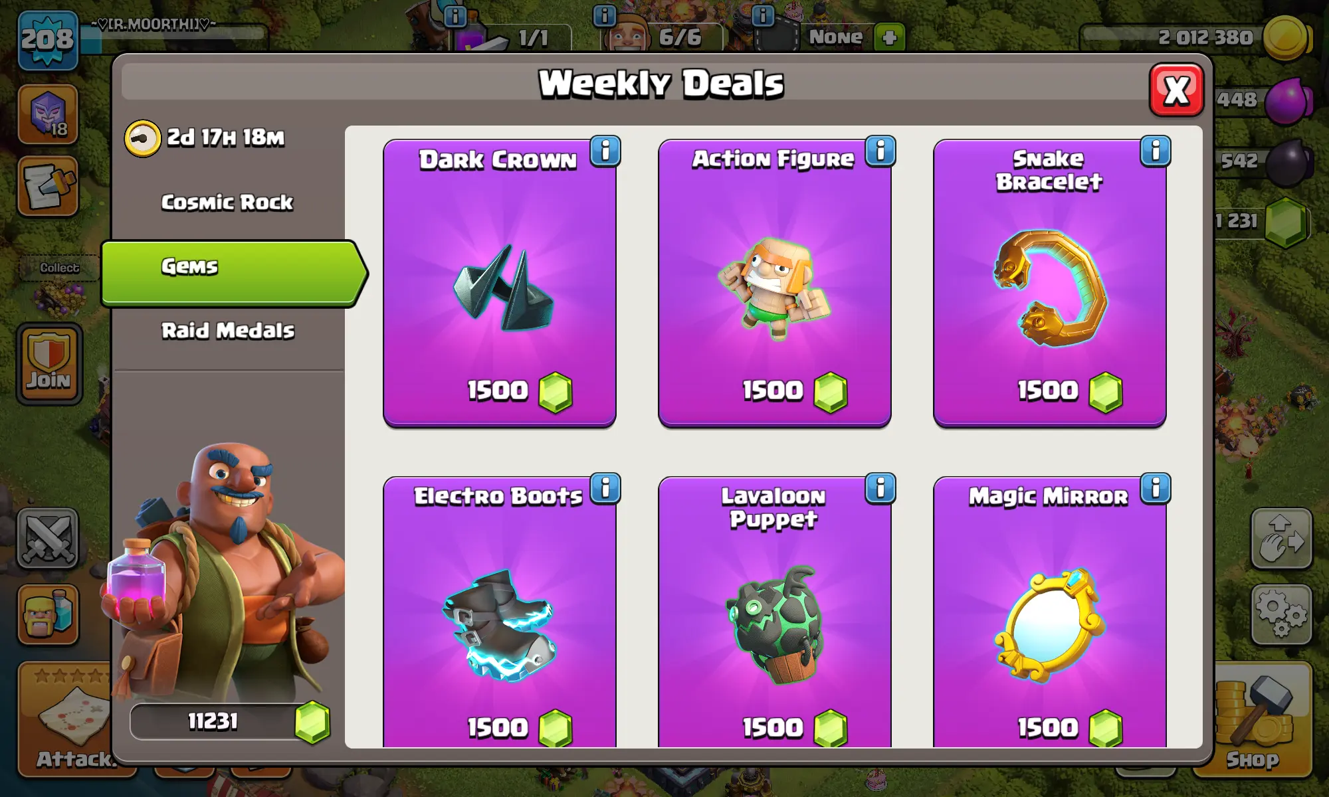Open info for Action Figure

(880, 151)
